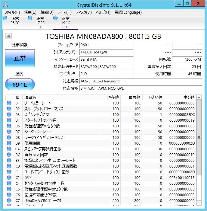This screenshot has height=211, width=207.
Task: Click the serial number field 44D0A165FQWH
Action: click(x=107, y=52)
